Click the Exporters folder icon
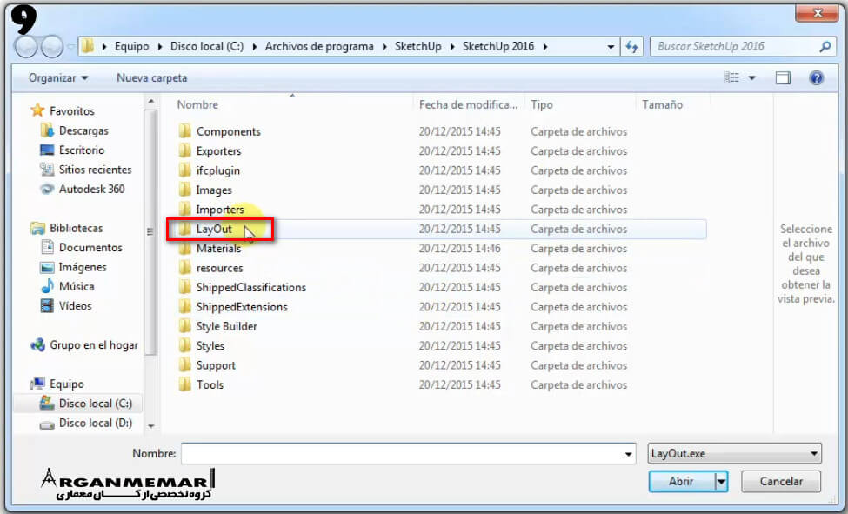The height and width of the screenshot is (514, 848). [185, 150]
